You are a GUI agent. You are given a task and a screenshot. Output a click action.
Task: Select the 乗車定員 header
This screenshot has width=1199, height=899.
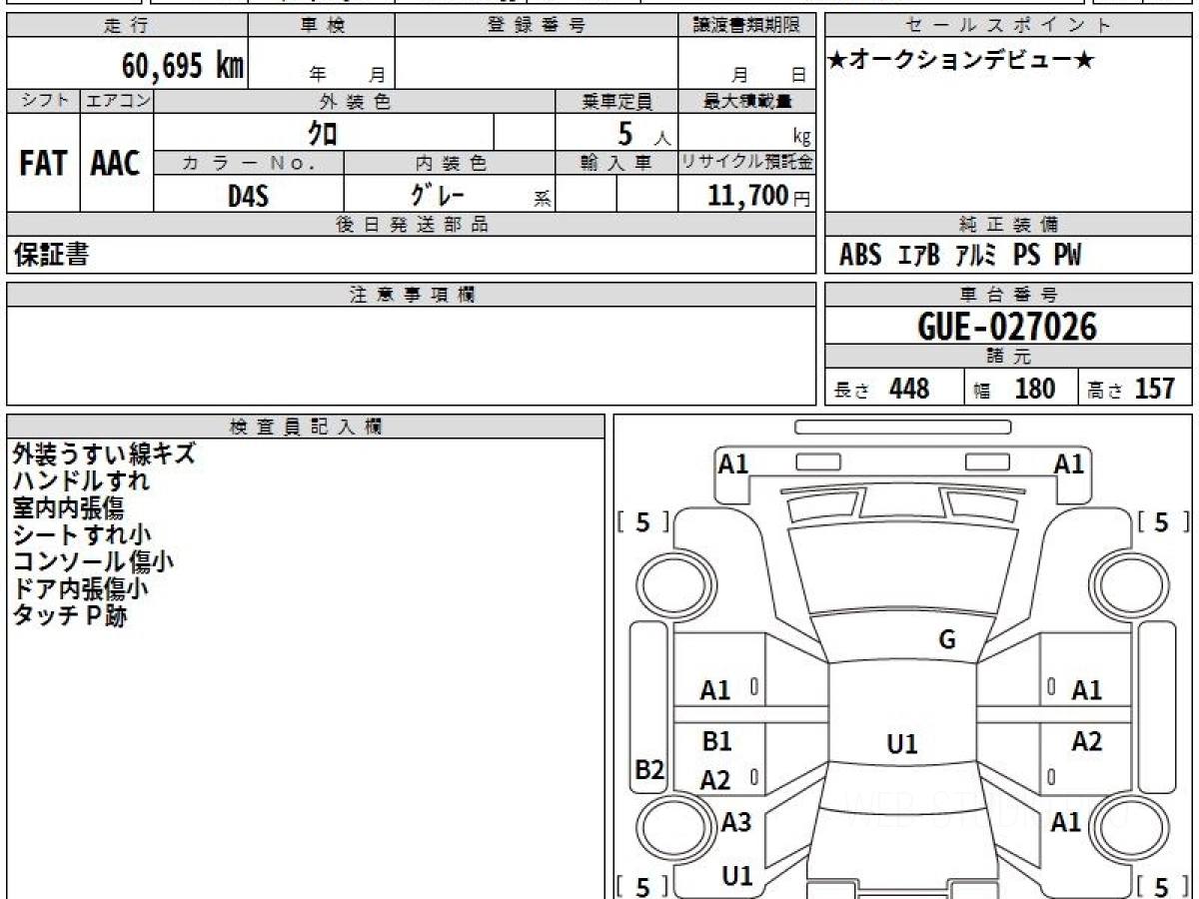[617, 101]
